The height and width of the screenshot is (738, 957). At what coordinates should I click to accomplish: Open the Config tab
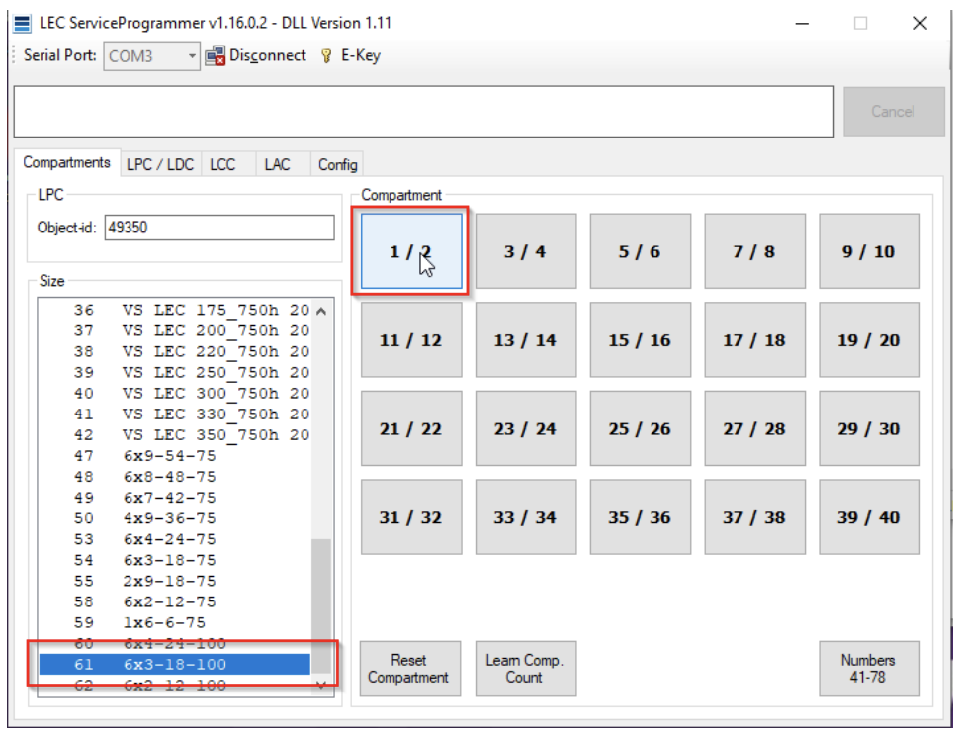[x=337, y=164]
